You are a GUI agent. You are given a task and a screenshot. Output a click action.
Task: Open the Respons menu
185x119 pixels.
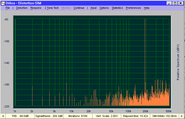pos(36,8)
